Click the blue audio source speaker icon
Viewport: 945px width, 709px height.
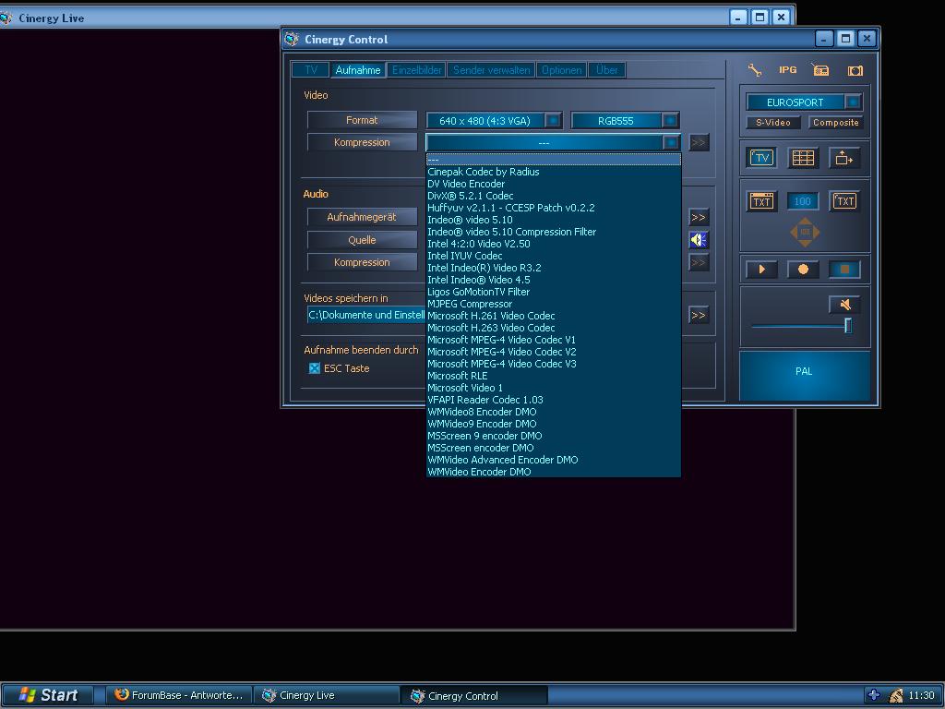click(699, 240)
